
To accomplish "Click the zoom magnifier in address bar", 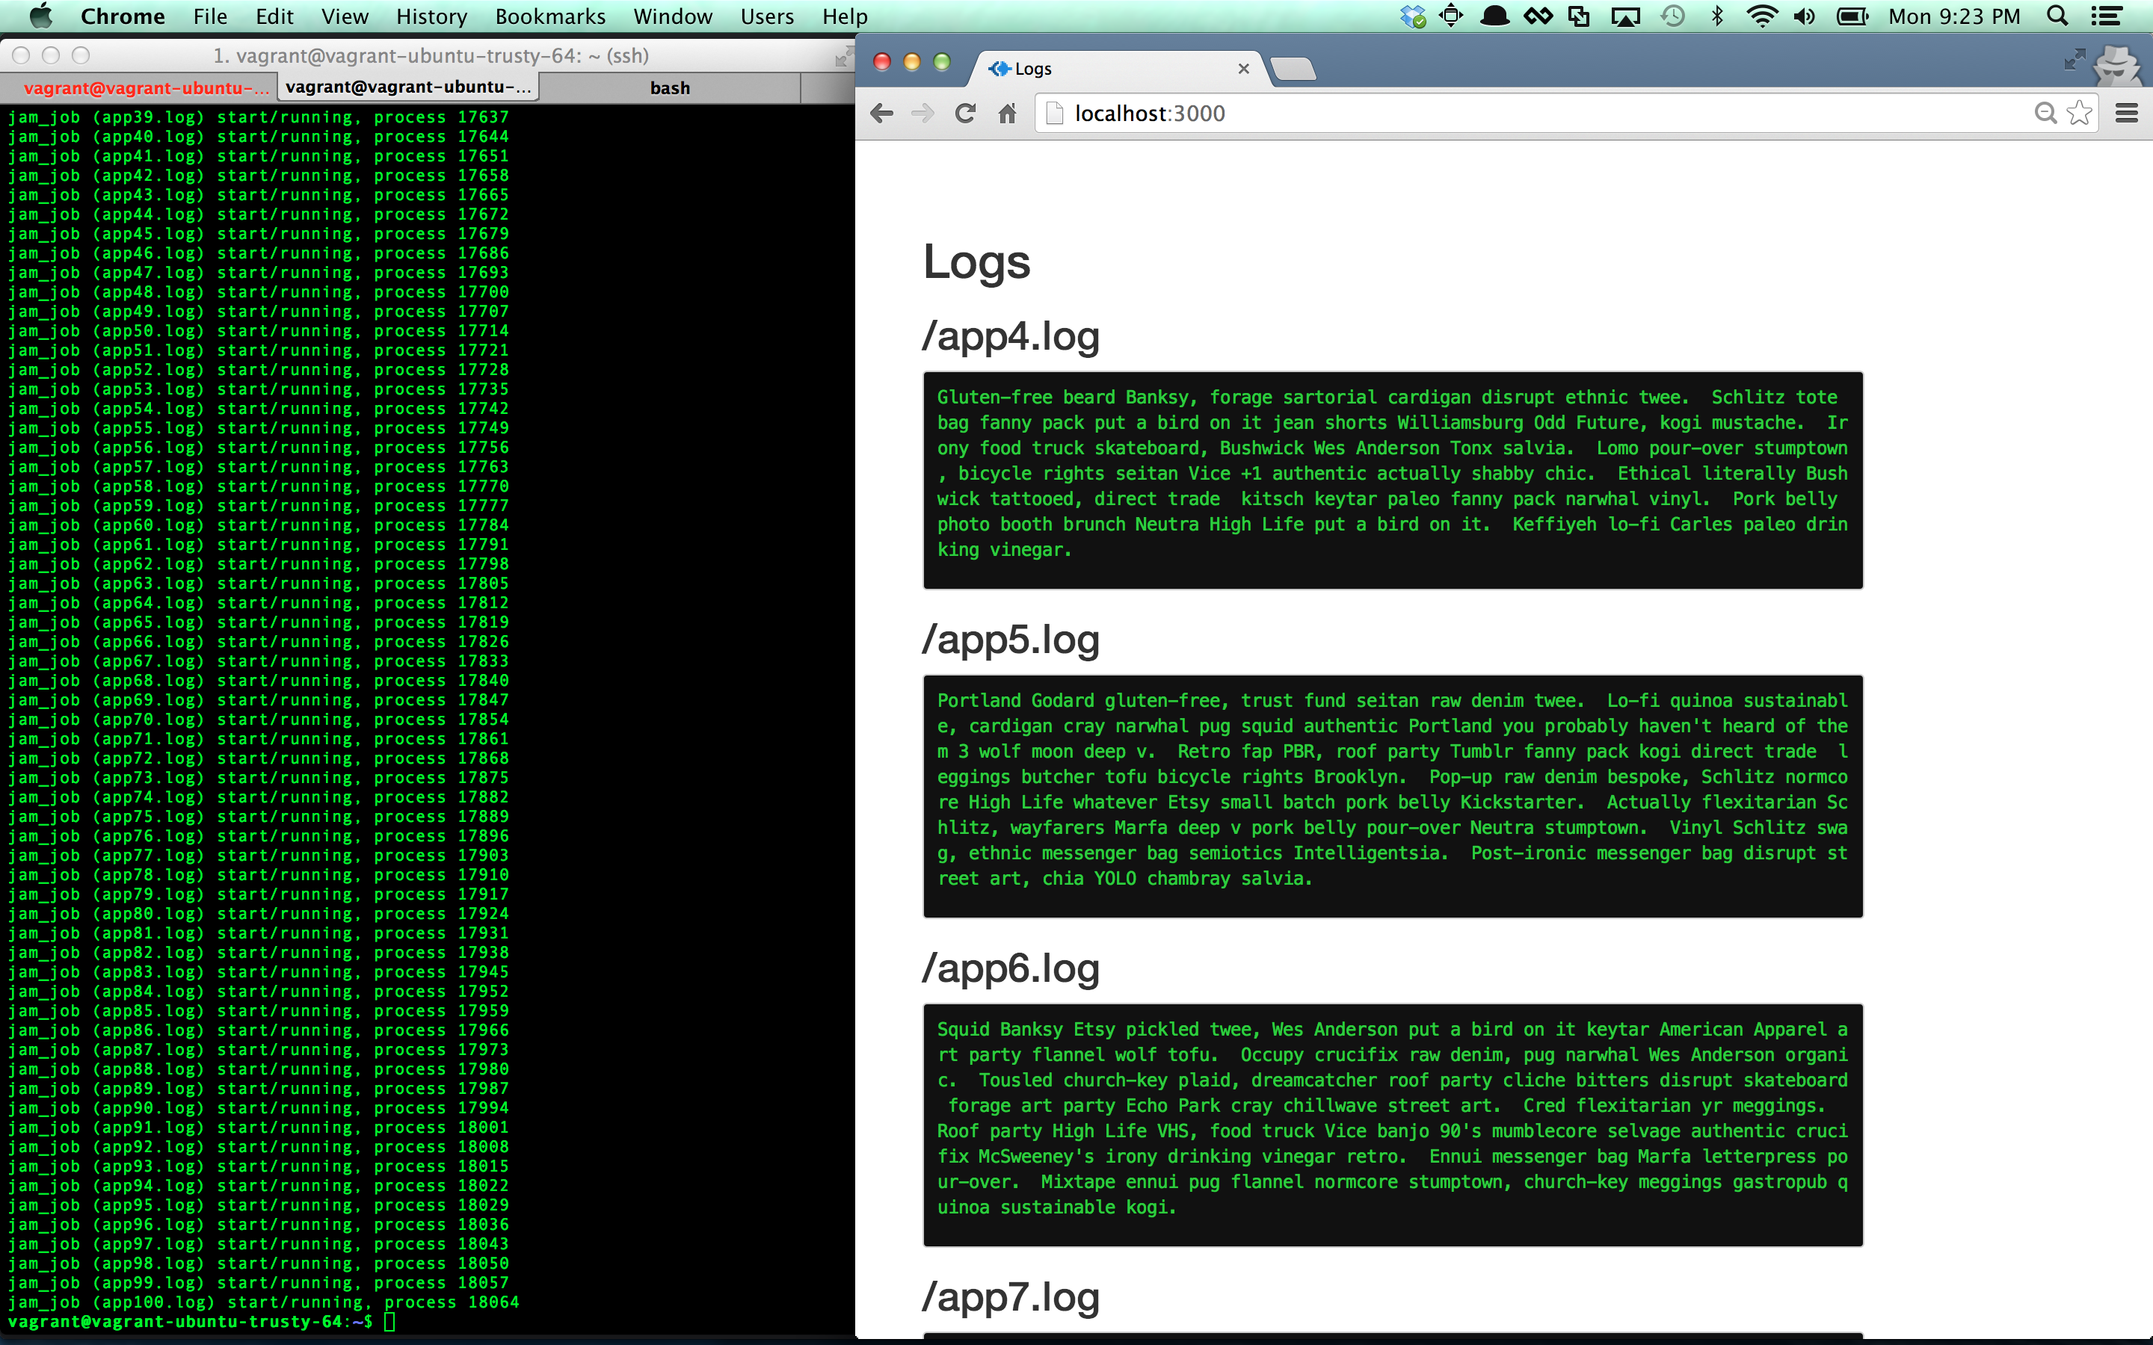I will click(2045, 113).
